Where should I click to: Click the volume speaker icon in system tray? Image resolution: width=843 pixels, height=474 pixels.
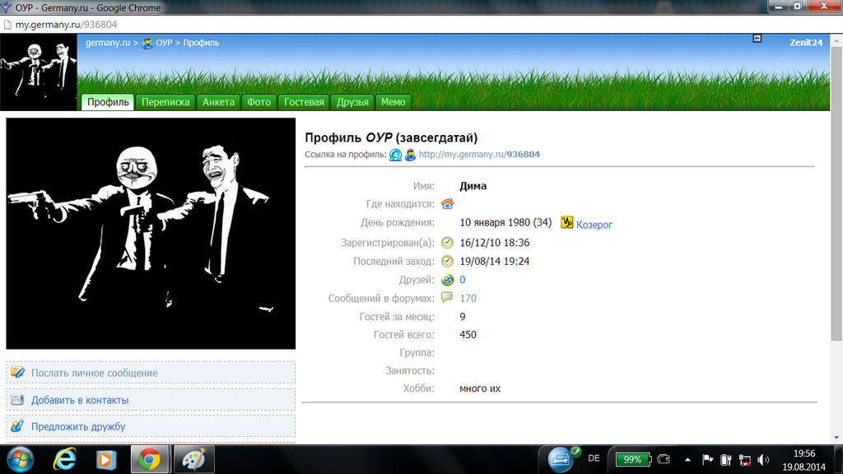point(763,459)
